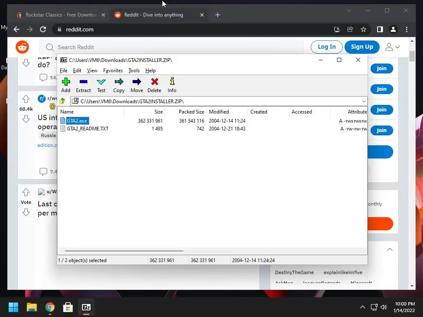Open the Chrome profile icon

[393, 29]
